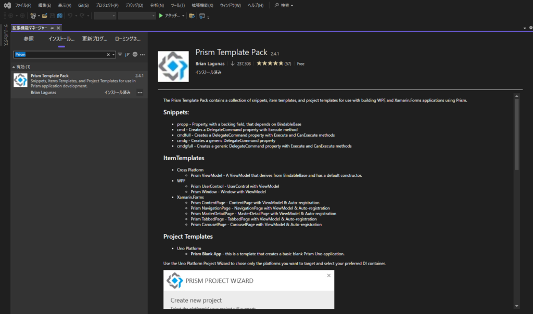533x314 pixels.
Task: Open more actions for Prism Template Pack
Action: coord(139,93)
